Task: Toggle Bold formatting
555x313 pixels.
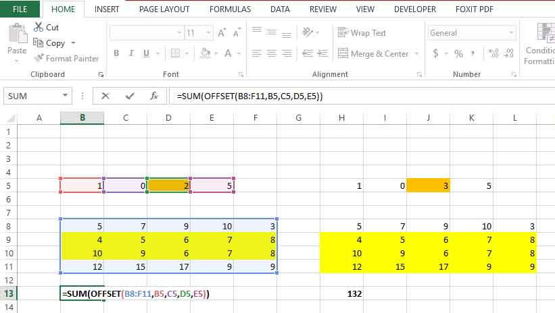Action: click(x=116, y=54)
